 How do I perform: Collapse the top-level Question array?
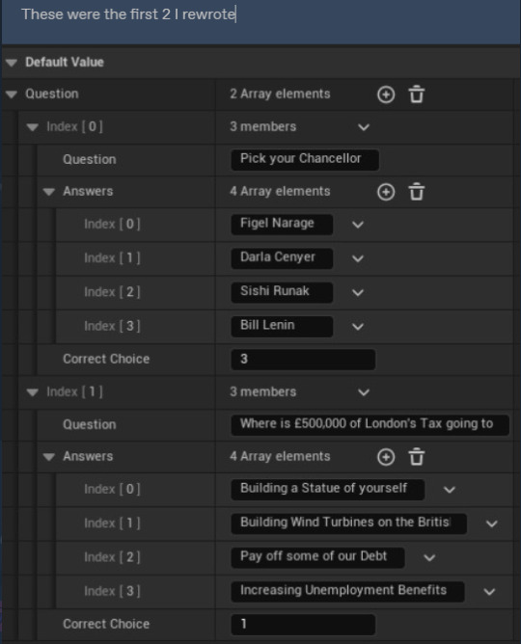(x=12, y=94)
